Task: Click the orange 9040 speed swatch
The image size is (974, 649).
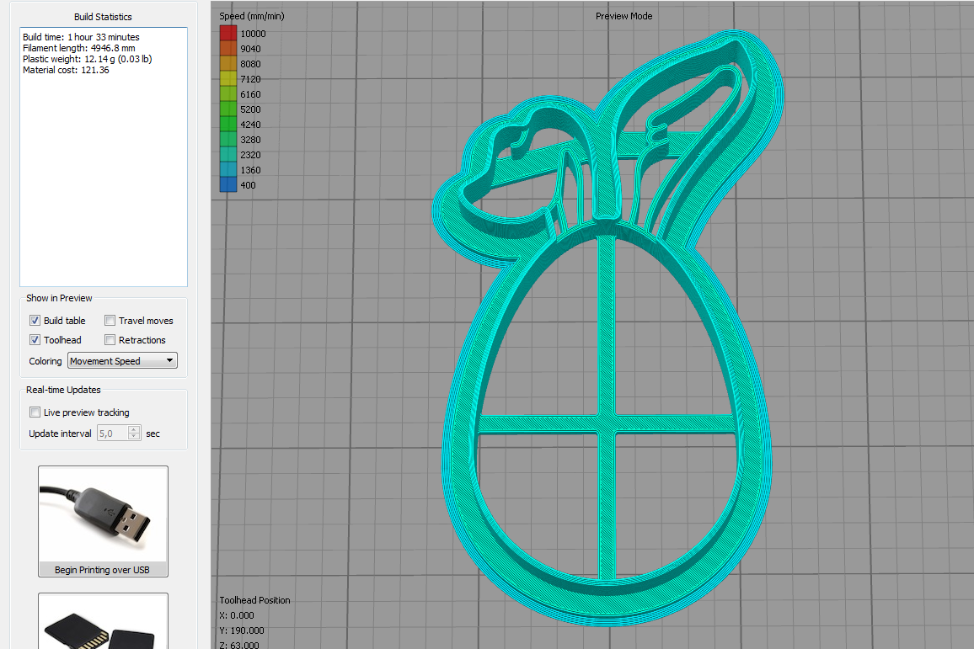Action: [x=228, y=48]
